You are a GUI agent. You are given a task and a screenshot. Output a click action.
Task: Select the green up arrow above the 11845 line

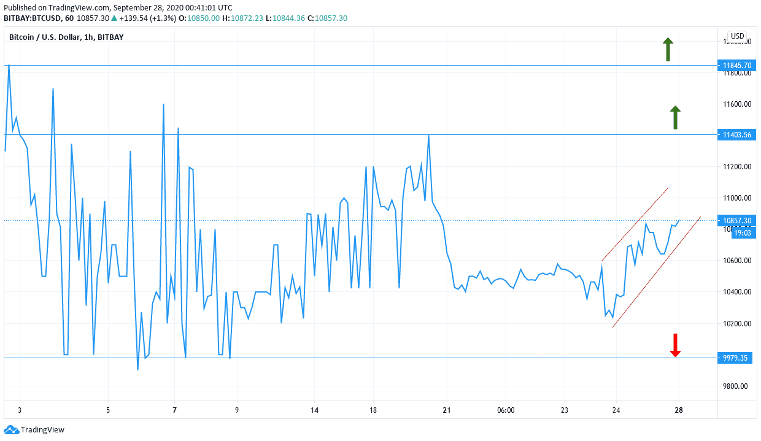(x=668, y=48)
